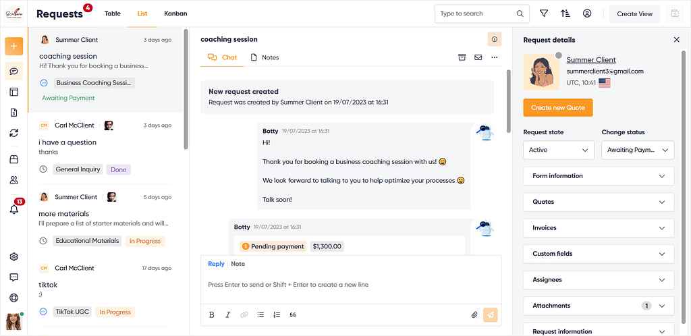Open notifications bell with 13 badge
Viewport: 691px width, 336px height.
[x=15, y=208]
